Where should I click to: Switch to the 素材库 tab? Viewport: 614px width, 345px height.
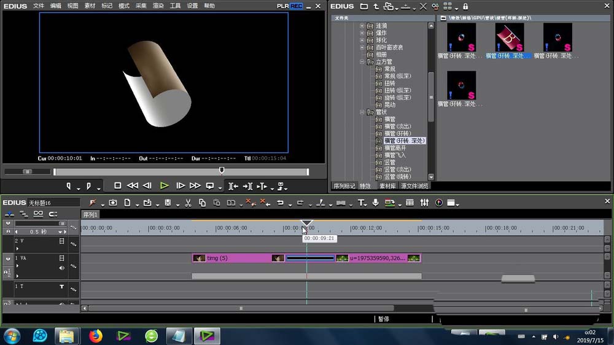[387, 185]
